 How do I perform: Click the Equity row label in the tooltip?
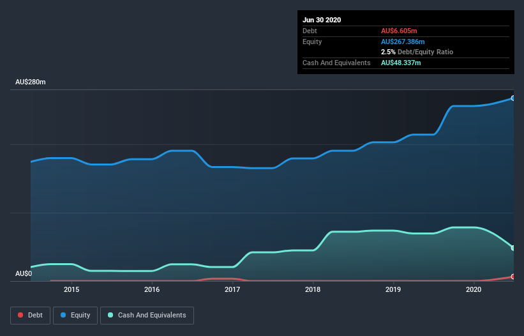(312, 42)
